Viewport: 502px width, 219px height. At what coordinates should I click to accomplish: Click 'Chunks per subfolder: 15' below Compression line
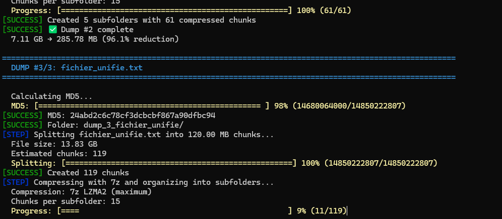(65, 201)
